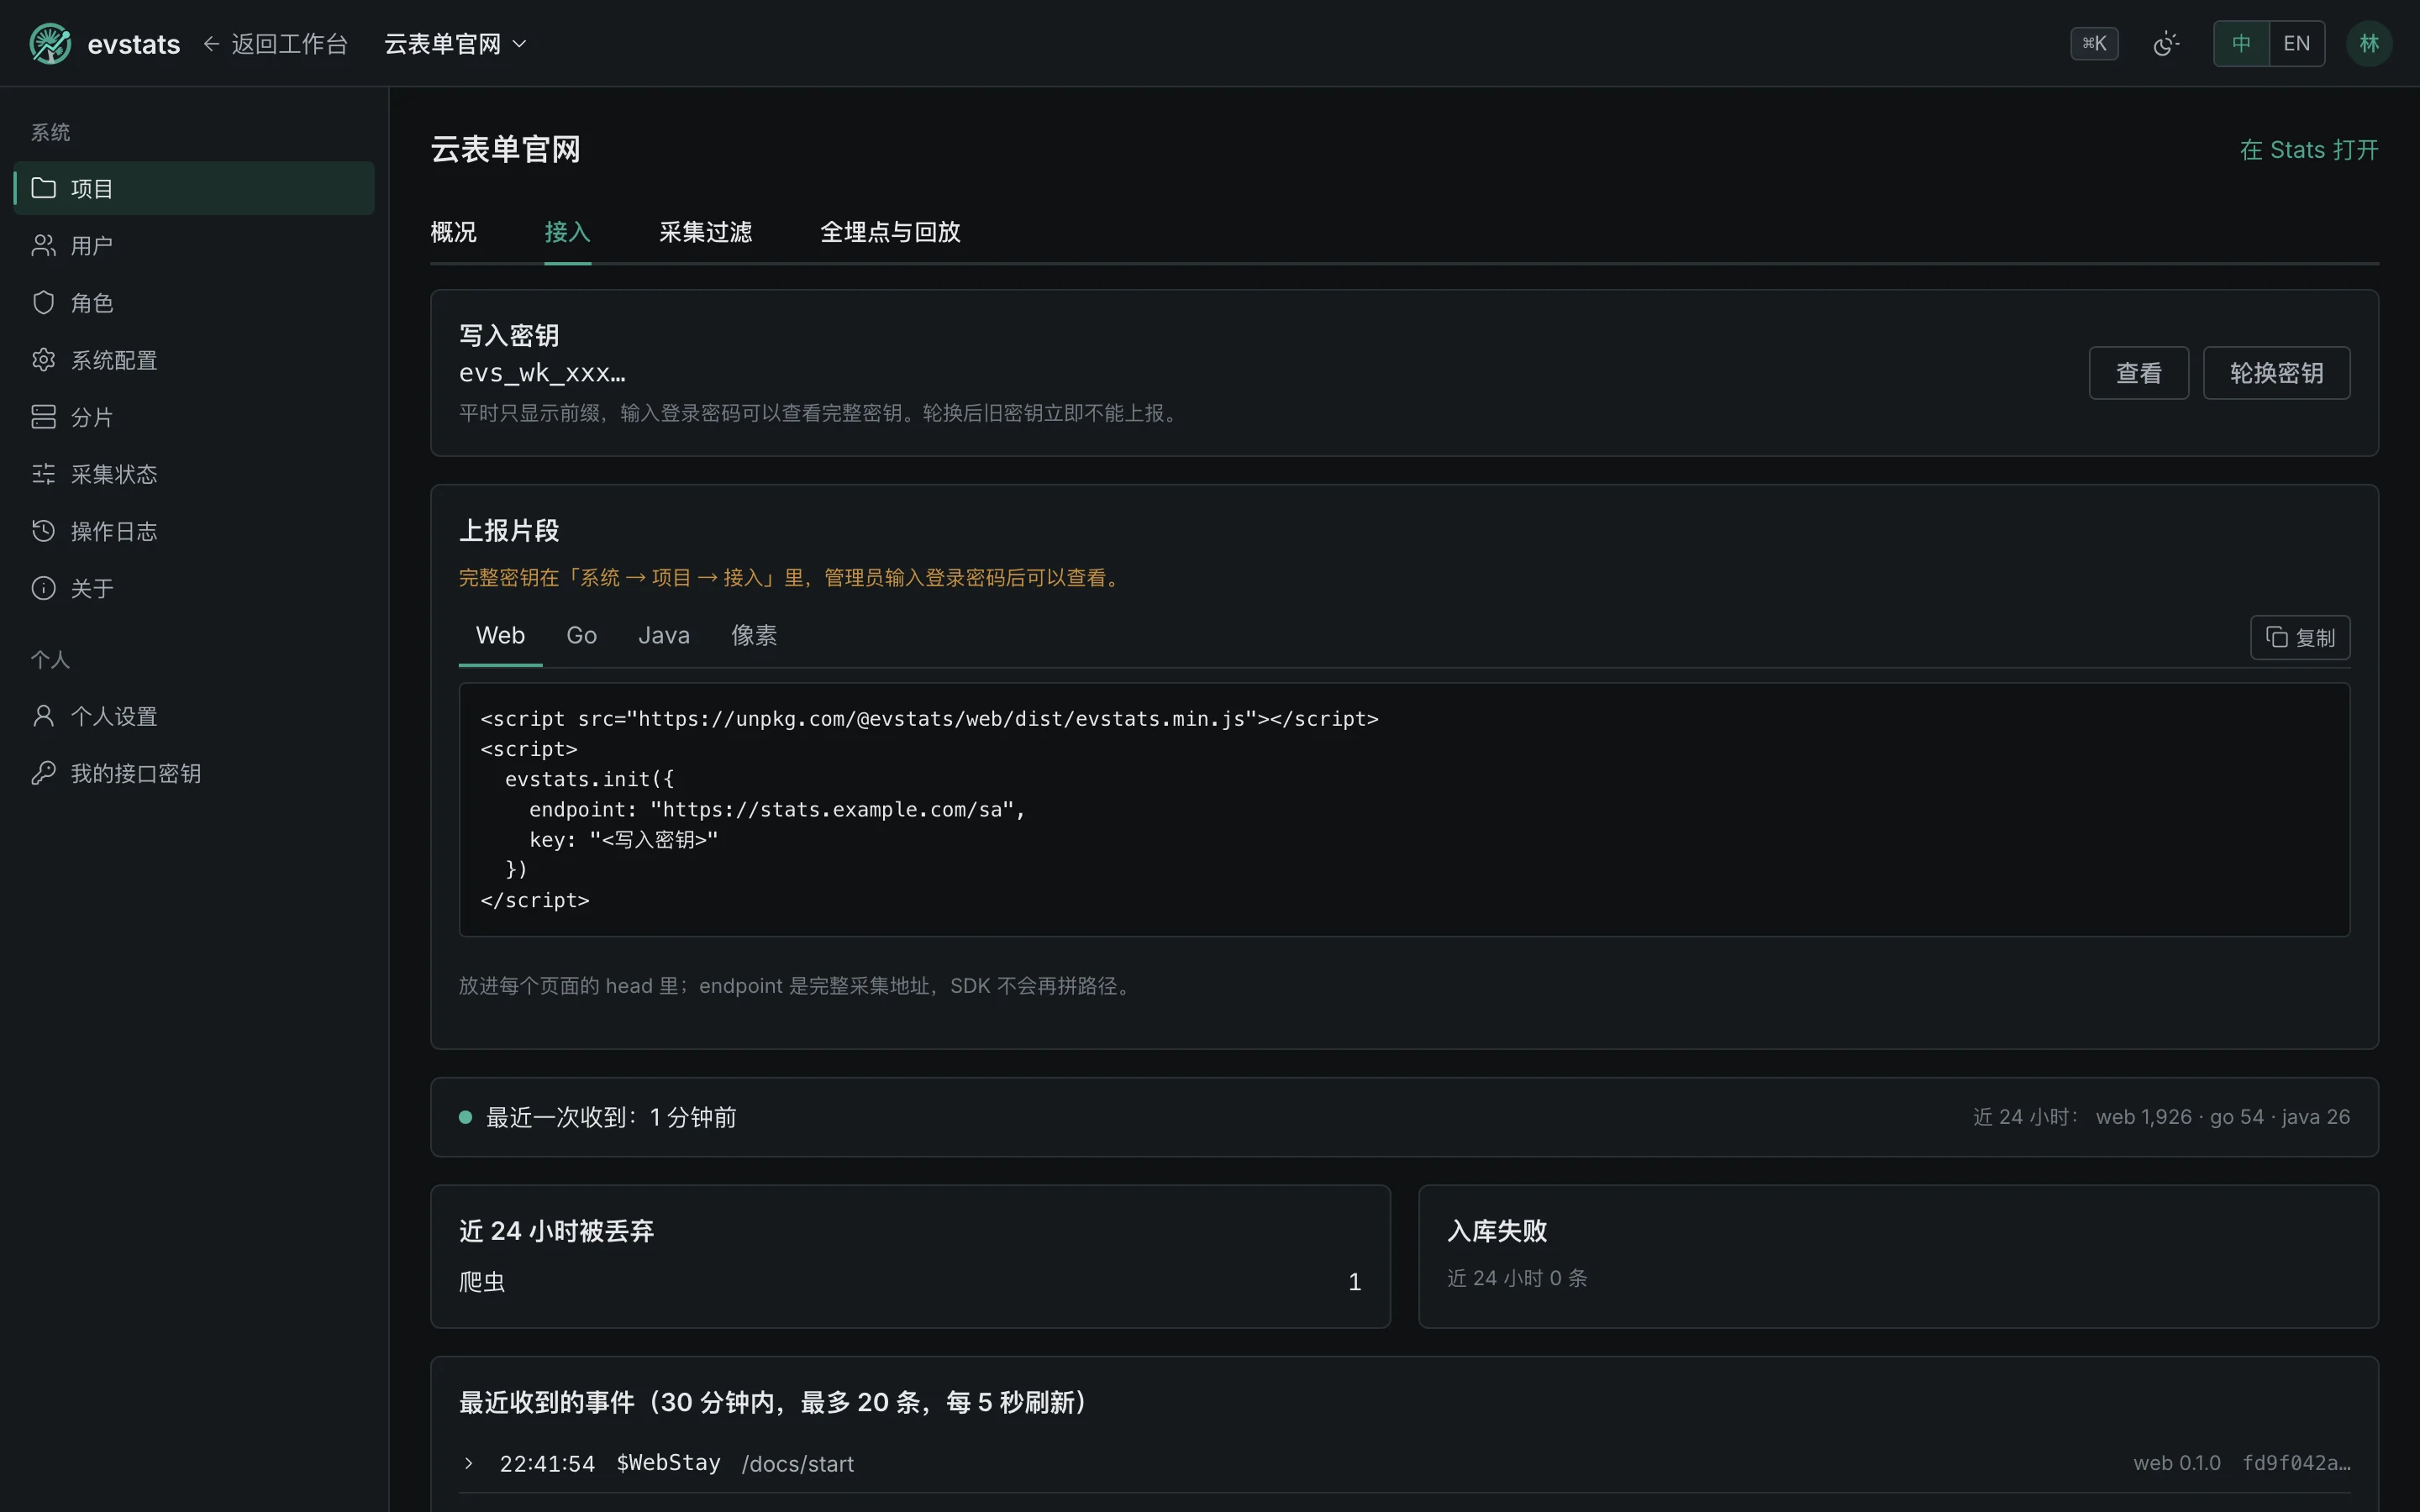The width and height of the screenshot is (2420, 1512).
Task: Switch language to EN
Action: point(2297,44)
